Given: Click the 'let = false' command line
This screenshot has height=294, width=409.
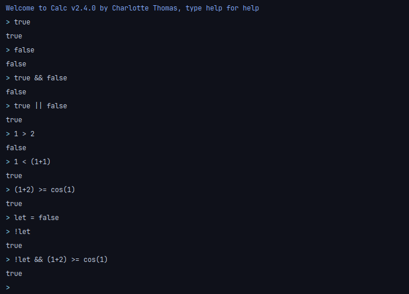Looking at the screenshot, I should click(32, 218).
